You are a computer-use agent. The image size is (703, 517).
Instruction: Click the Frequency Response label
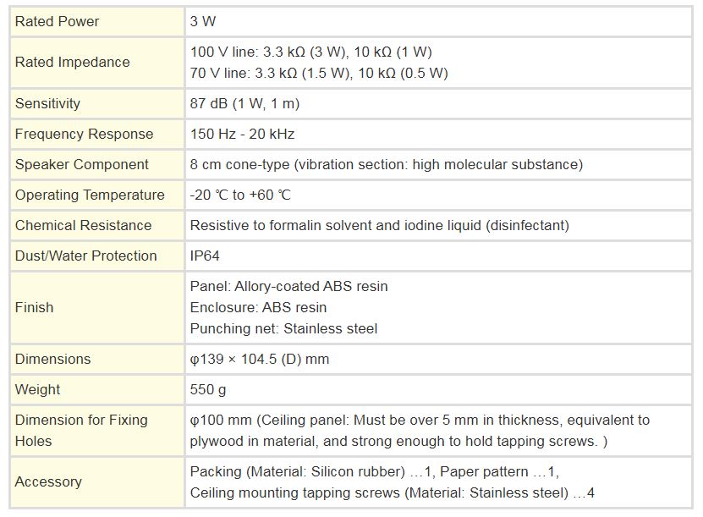(x=85, y=134)
